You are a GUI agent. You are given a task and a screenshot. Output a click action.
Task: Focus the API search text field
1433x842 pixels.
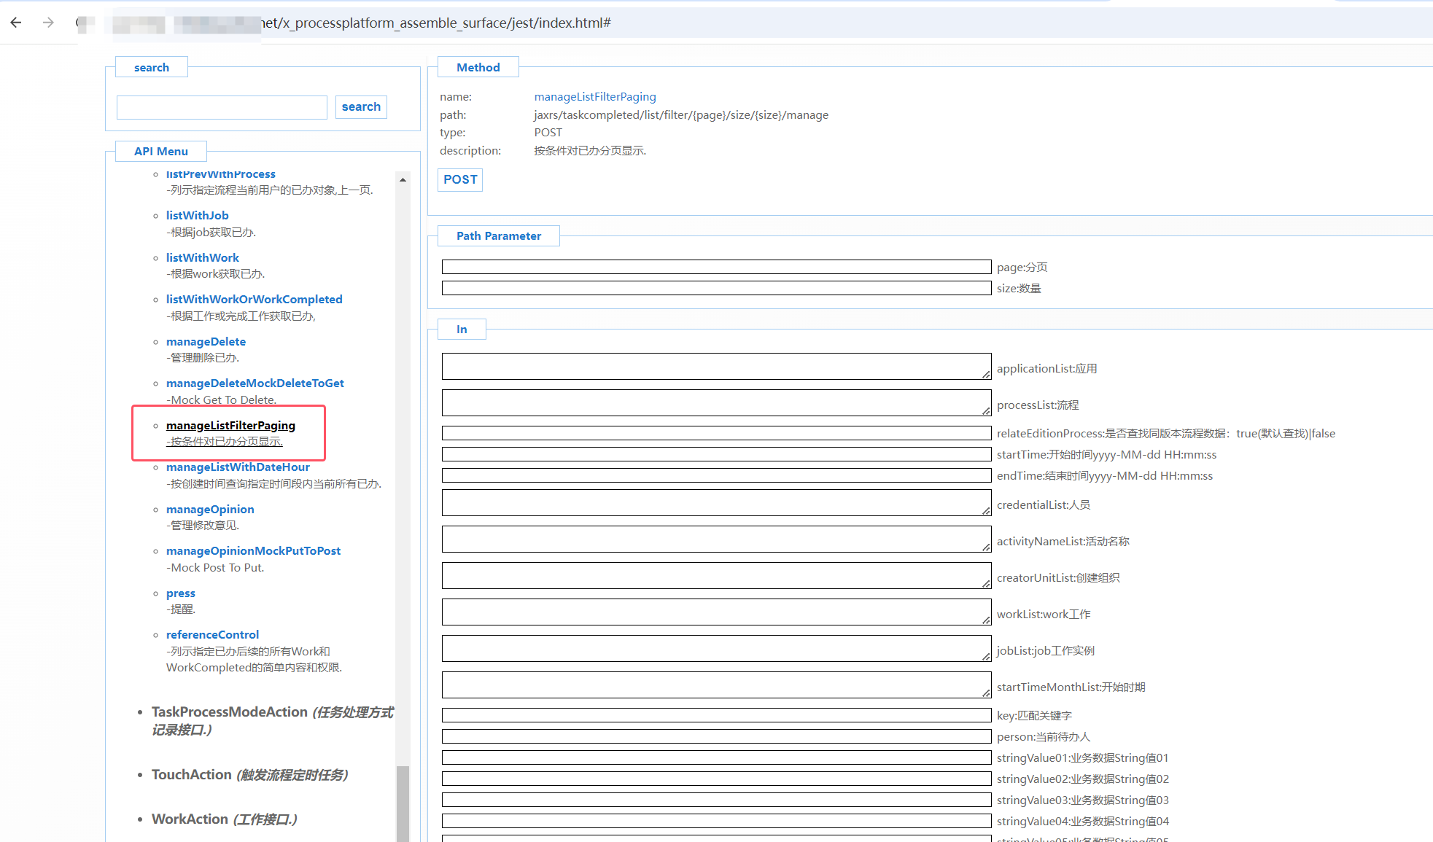pyautogui.click(x=222, y=107)
